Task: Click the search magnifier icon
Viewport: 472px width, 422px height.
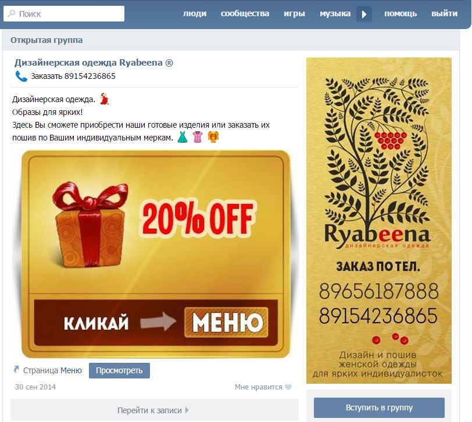Action: 12,13
